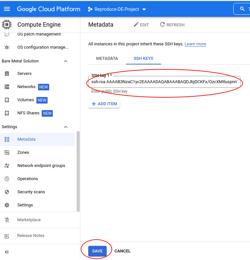Click the Volumes disk icon
The image size is (250, 260).
7,100
